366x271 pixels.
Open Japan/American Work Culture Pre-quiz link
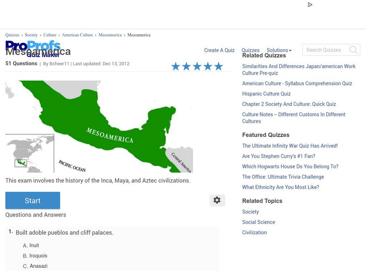pyautogui.click(x=299, y=70)
